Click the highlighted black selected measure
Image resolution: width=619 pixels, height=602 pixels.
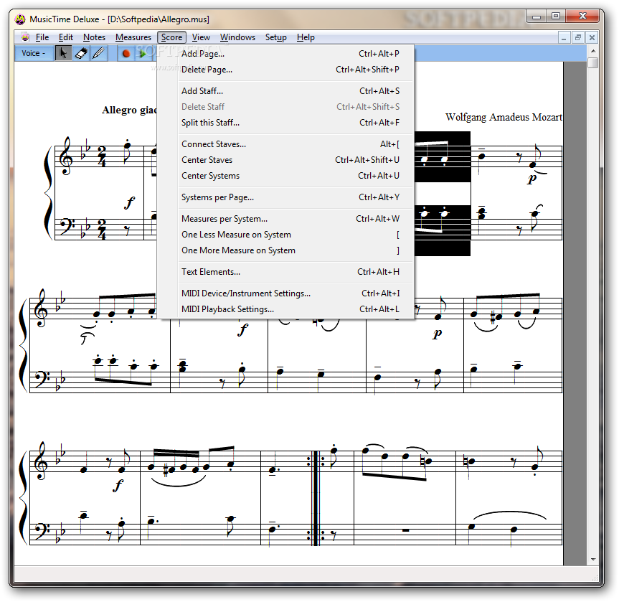coord(442,194)
